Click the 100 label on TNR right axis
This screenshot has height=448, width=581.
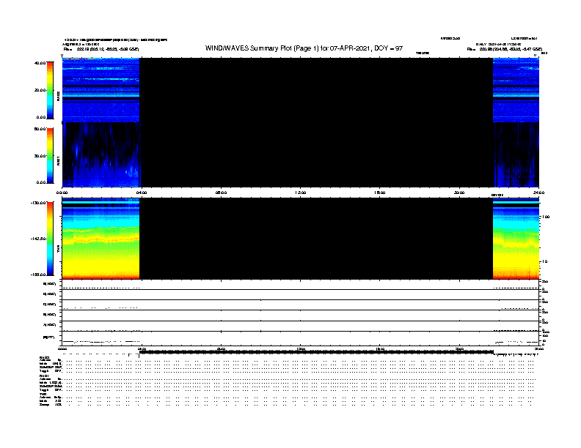546,217
